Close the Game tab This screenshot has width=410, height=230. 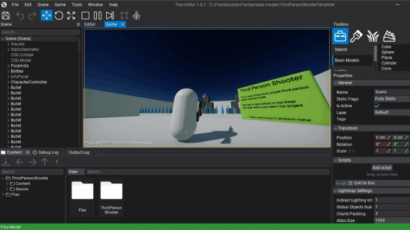pos(122,24)
